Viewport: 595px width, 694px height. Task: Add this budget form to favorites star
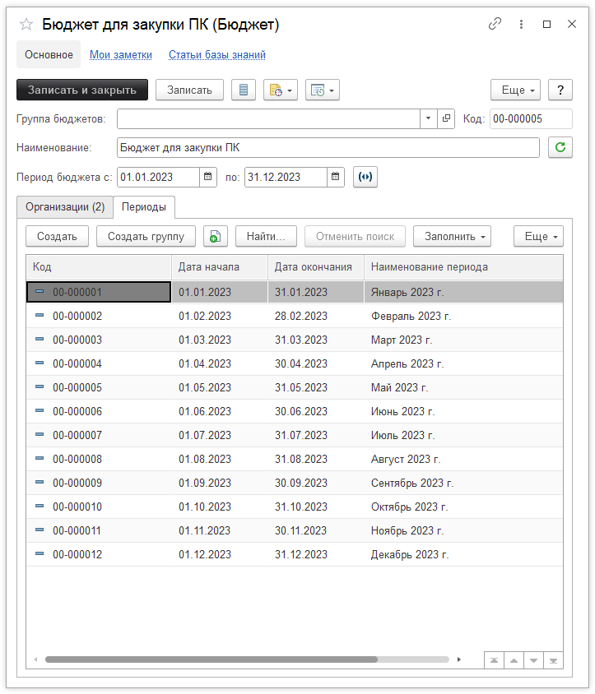pyautogui.click(x=26, y=25)
